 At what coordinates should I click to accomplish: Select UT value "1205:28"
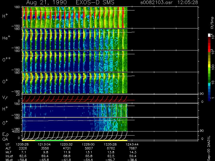(x=22, y=144)
